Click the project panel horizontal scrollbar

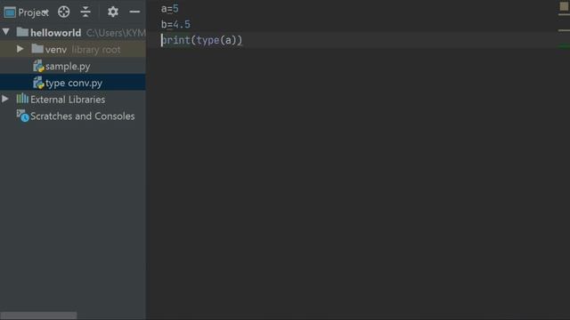pos(38,316)
